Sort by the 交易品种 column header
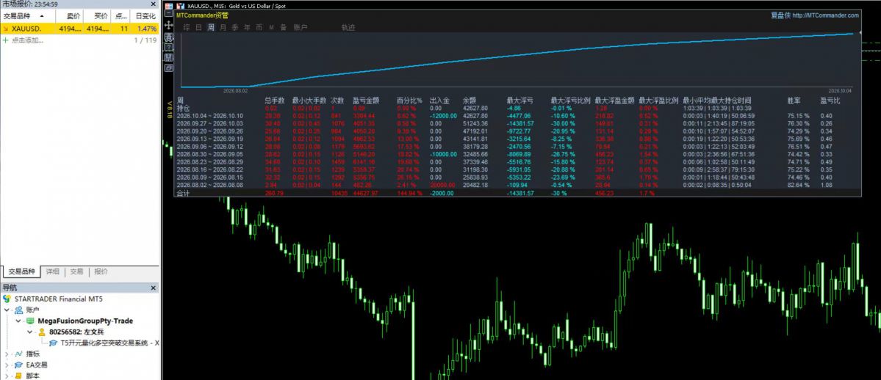 click(26, 16)
